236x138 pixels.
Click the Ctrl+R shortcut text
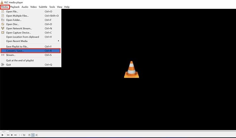coord(48,51)
